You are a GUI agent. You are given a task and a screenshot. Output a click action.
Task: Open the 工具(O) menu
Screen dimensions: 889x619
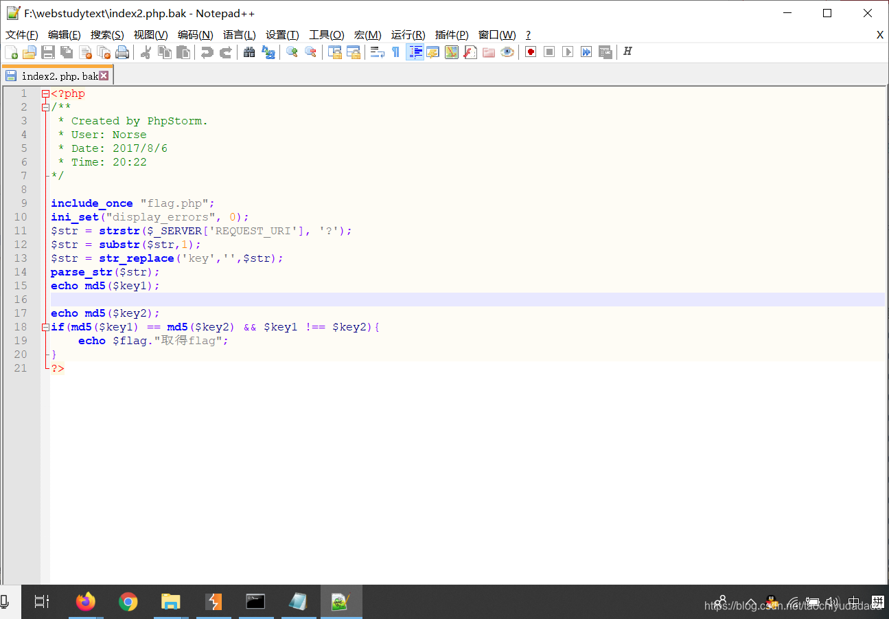[x=327, y=35]
